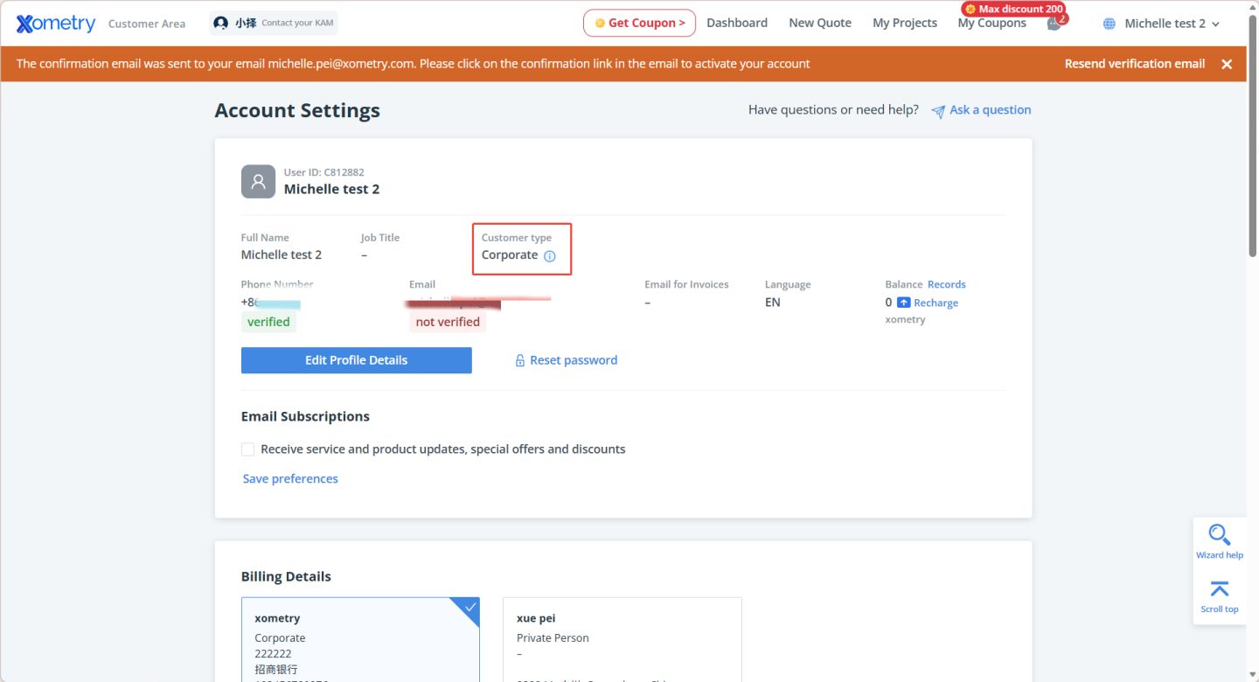The height and width of the screenshot is (682, 1259).
Task: Click the Scroll top arrow icon
Action: tap(1219, 589)
